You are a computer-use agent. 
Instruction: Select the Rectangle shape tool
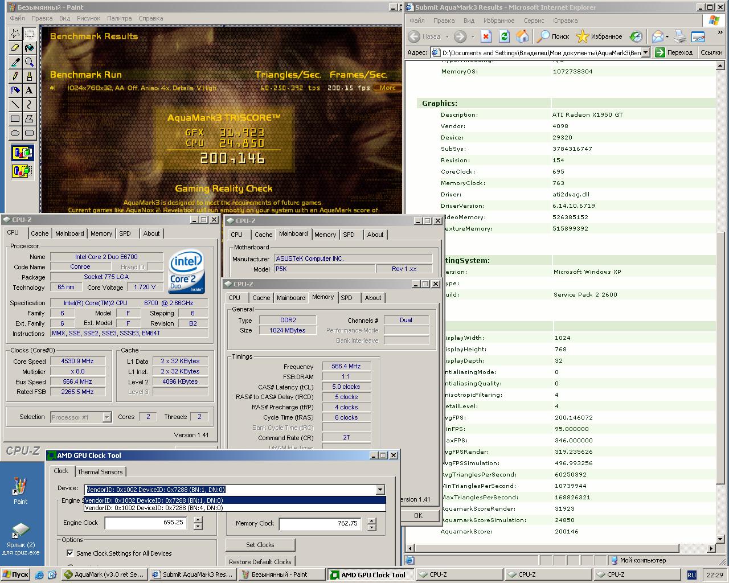click(x=15, y=118)
